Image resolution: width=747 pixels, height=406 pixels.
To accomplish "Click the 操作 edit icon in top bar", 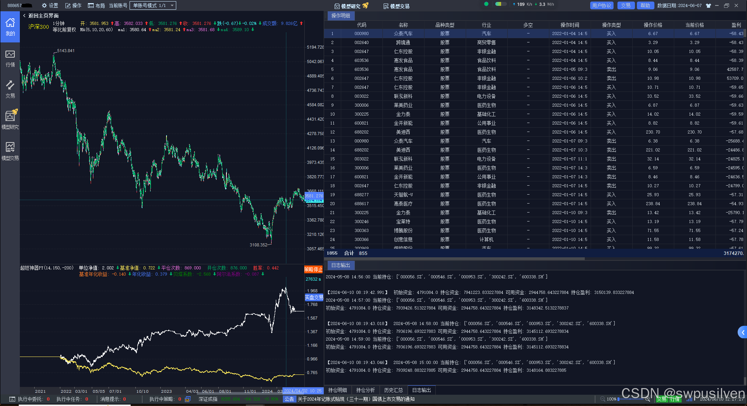I will point(73,5).
